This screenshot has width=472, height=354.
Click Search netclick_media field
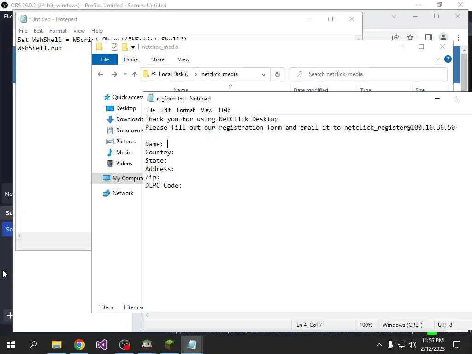tap(368, 74)
